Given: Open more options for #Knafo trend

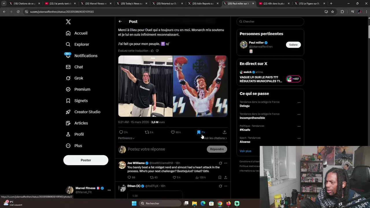Looking at the screenshot, I should point(299,127).
